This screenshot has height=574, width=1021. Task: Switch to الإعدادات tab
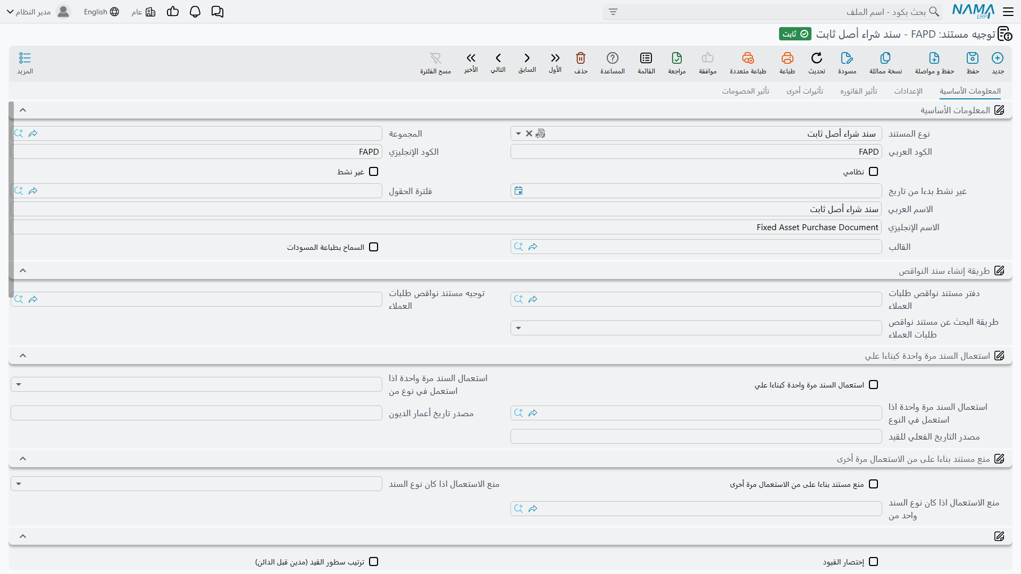coord(908,91)
